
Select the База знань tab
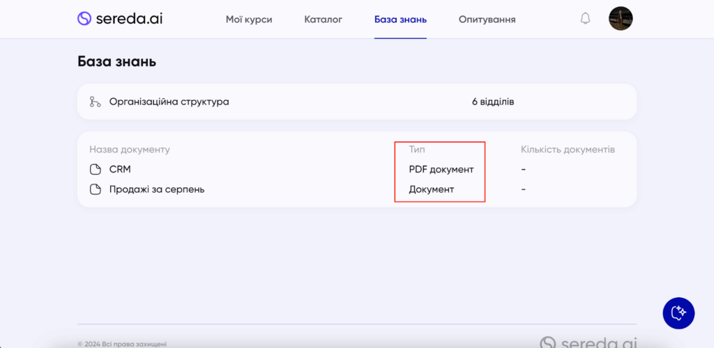[x=400, y=19]
